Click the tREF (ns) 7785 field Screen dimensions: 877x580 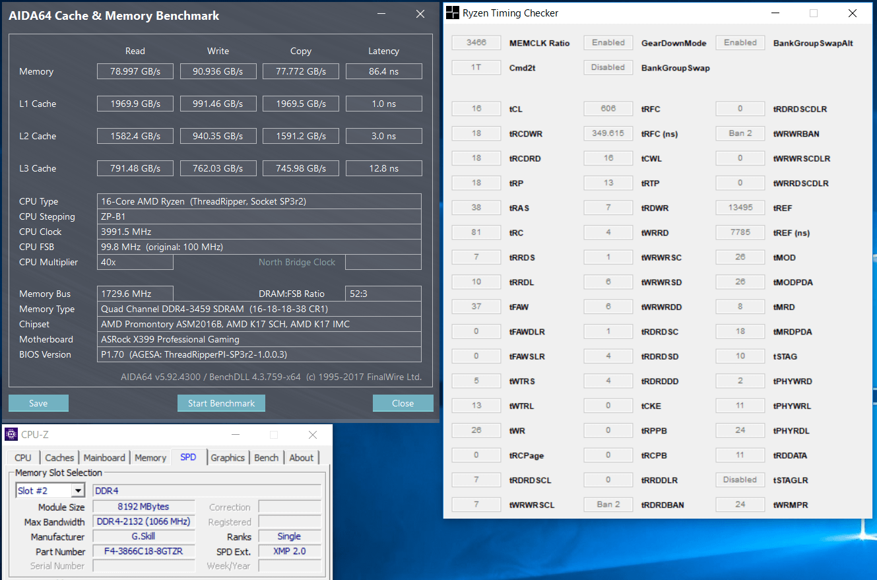click(740, 232)
